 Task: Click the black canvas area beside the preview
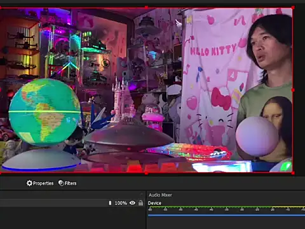299,90
